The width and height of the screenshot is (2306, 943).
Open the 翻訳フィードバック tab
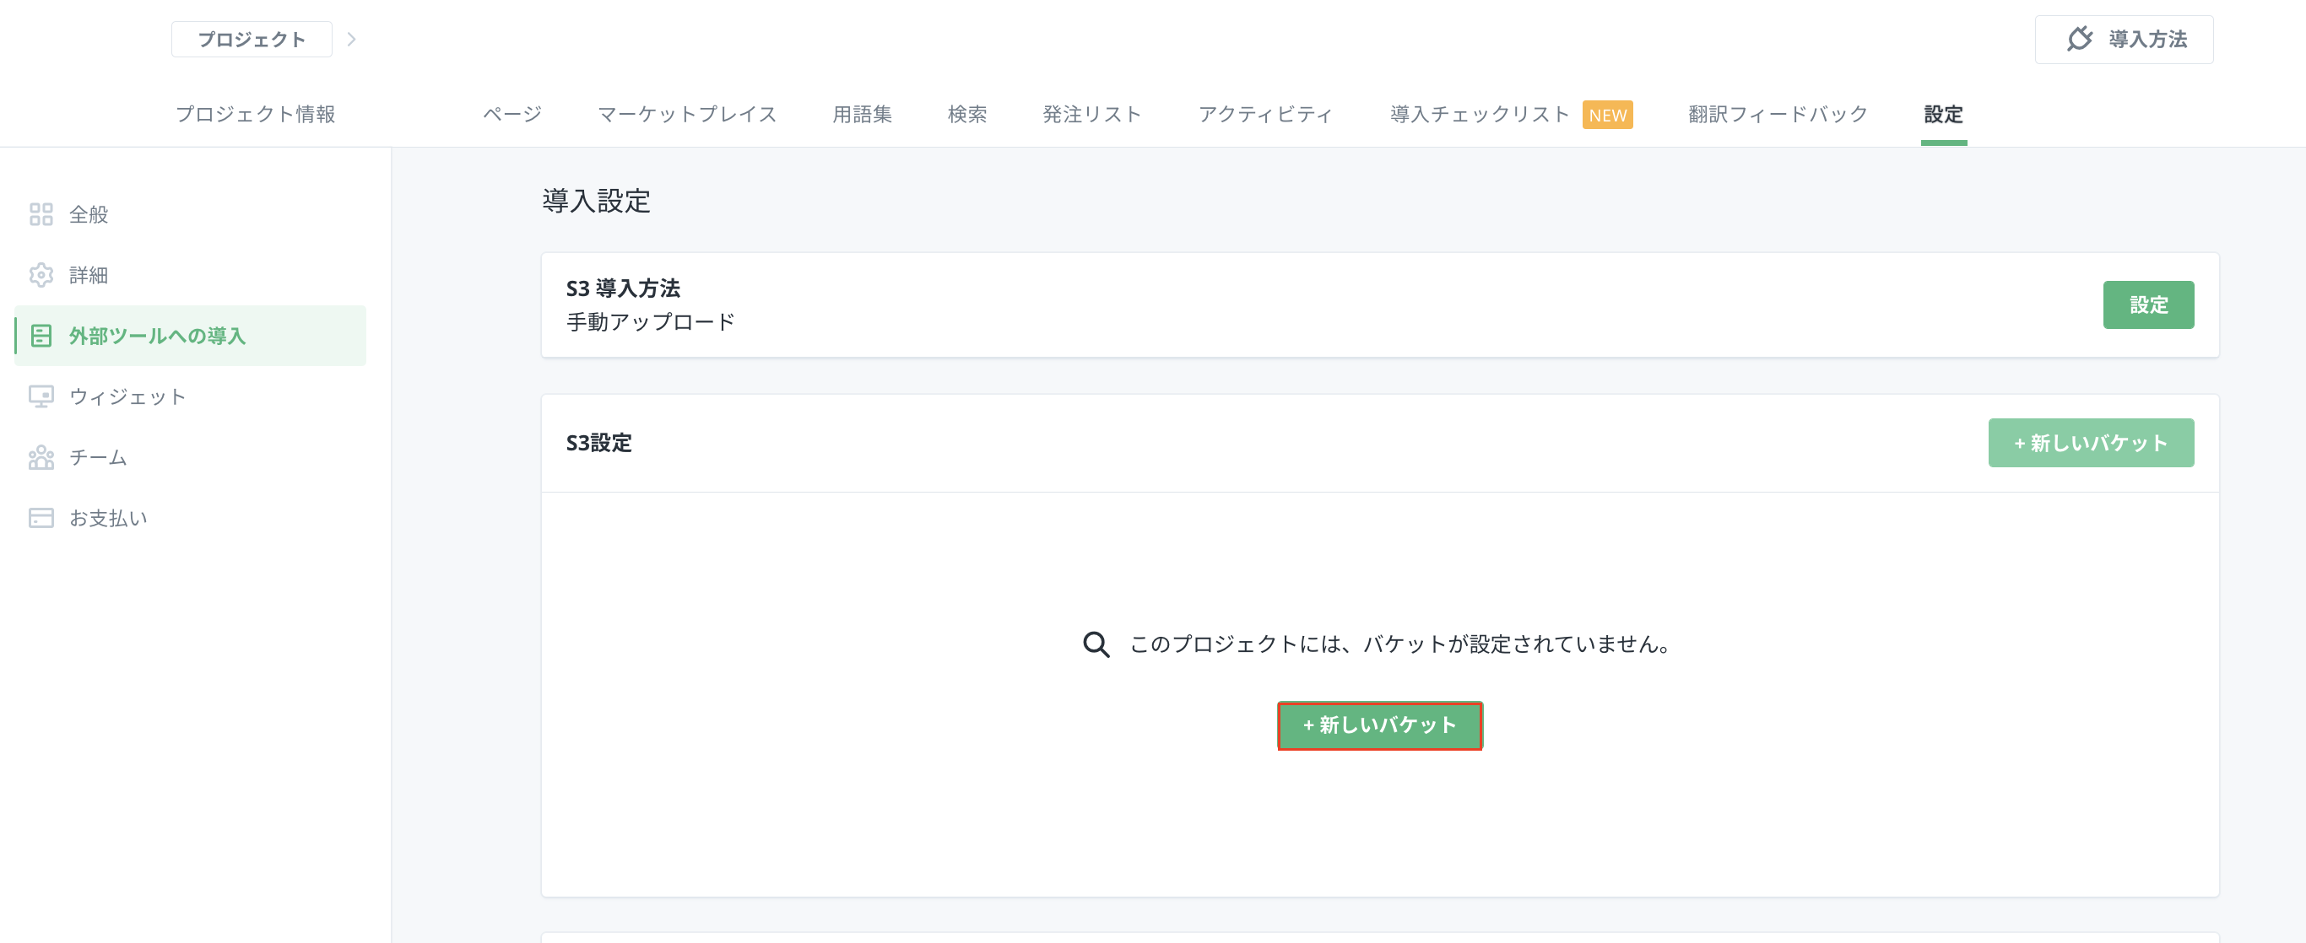[x=1778, y=115]
